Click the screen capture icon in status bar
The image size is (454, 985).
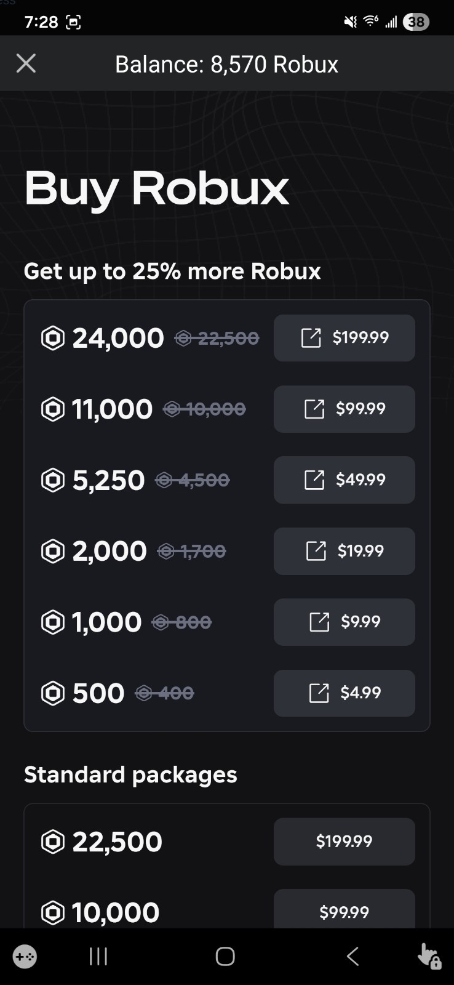(x=75, y=22)
